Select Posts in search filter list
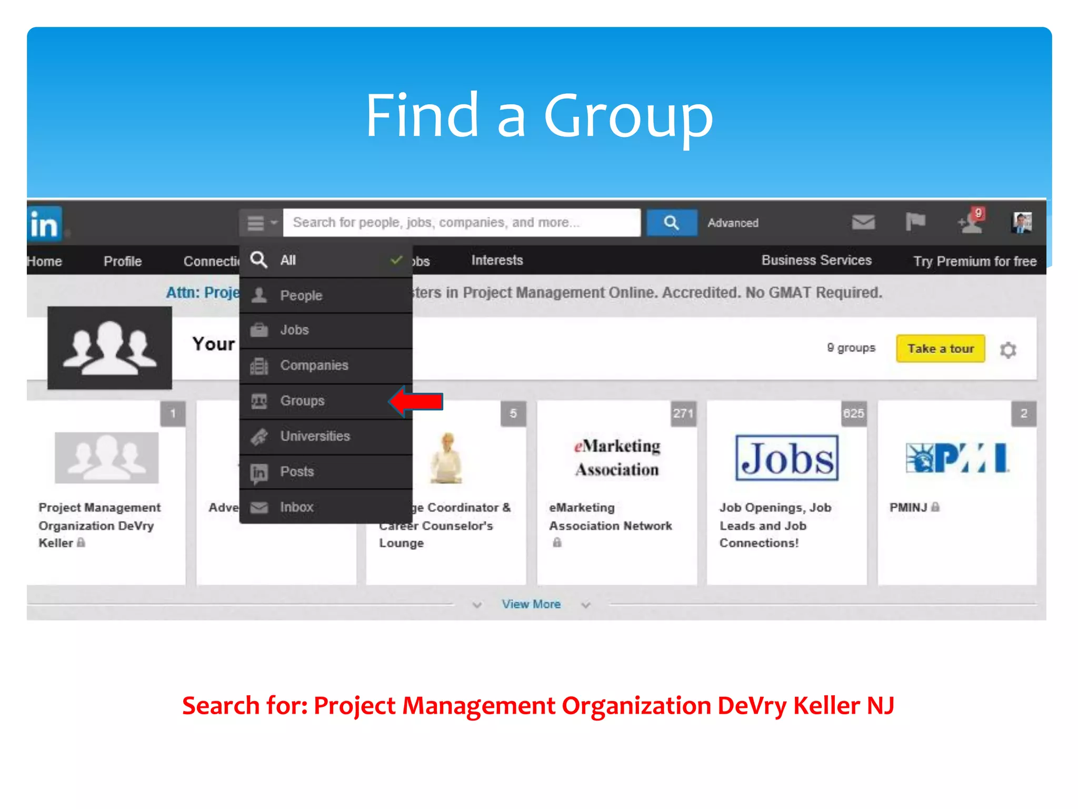The width and height of the screenshot is (1078, 809). (x=326, y=471)
